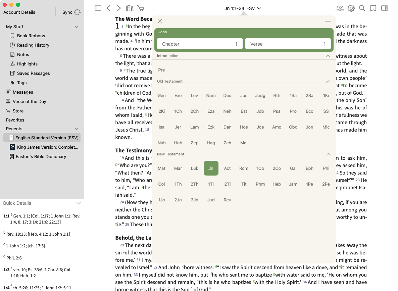This screenshot has width=398, height=291.
Task: Open Reading History in sidebar
Action: (x=33, y=45)
